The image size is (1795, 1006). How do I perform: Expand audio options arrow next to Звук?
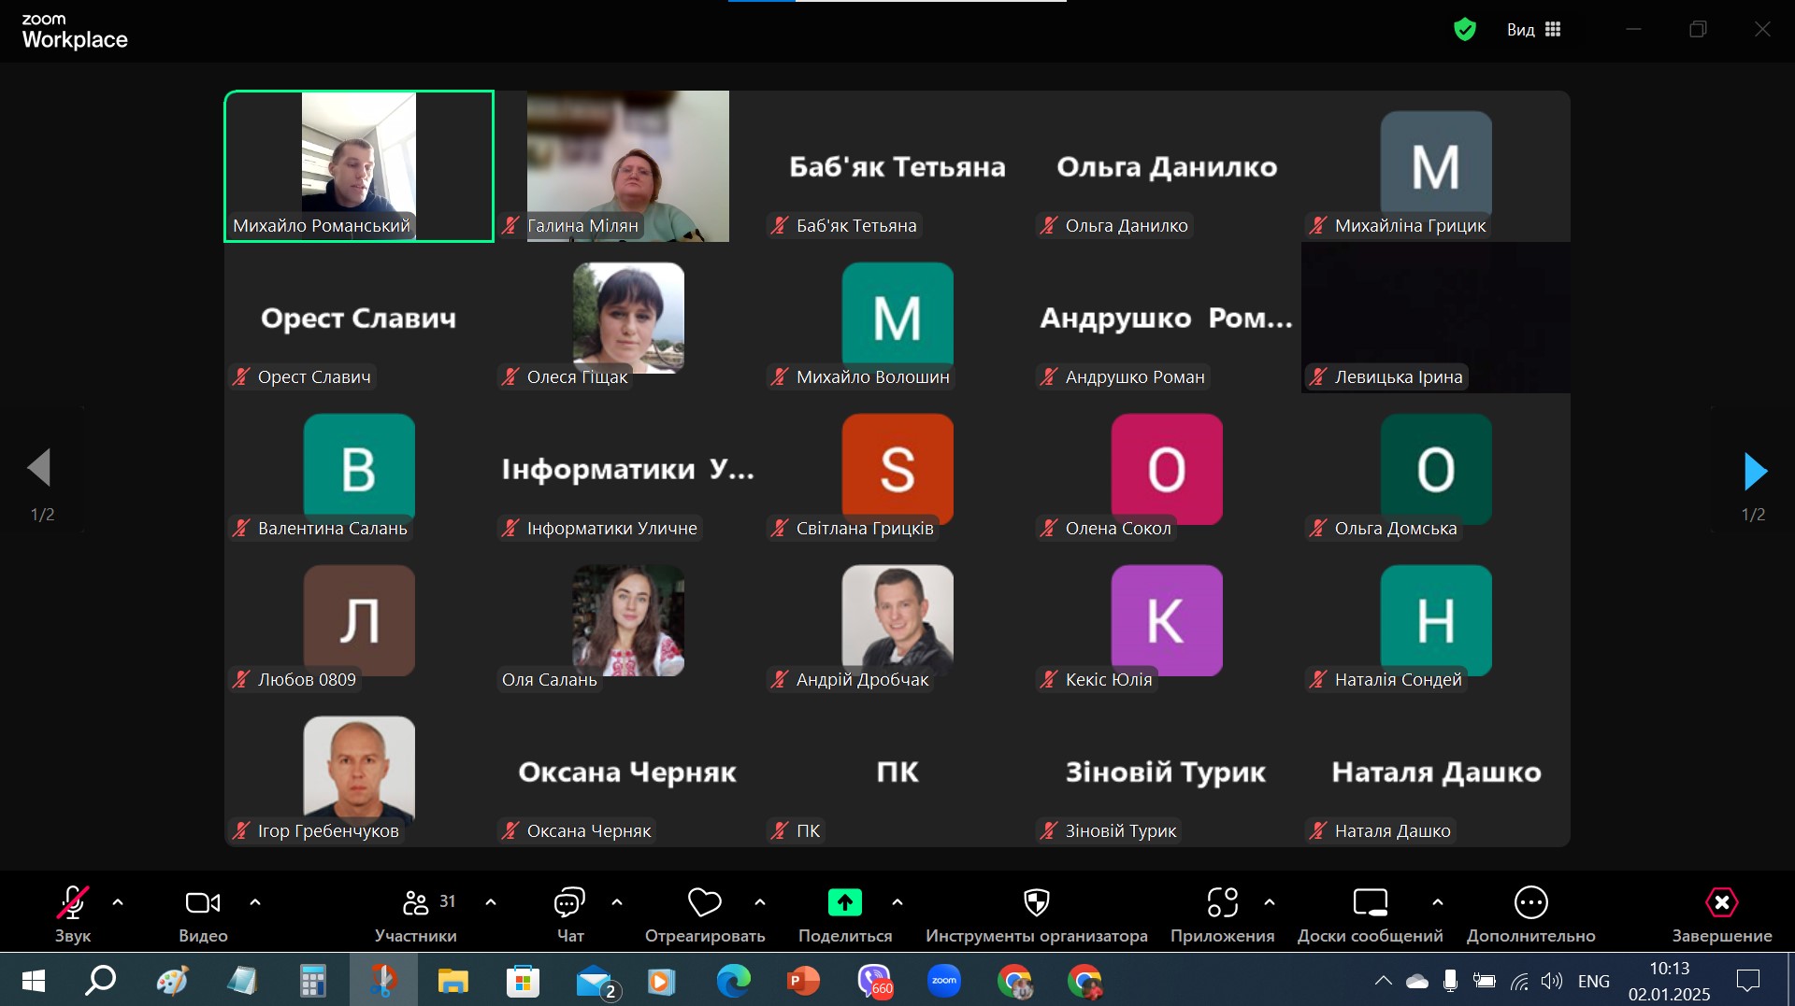click(118, 902)
